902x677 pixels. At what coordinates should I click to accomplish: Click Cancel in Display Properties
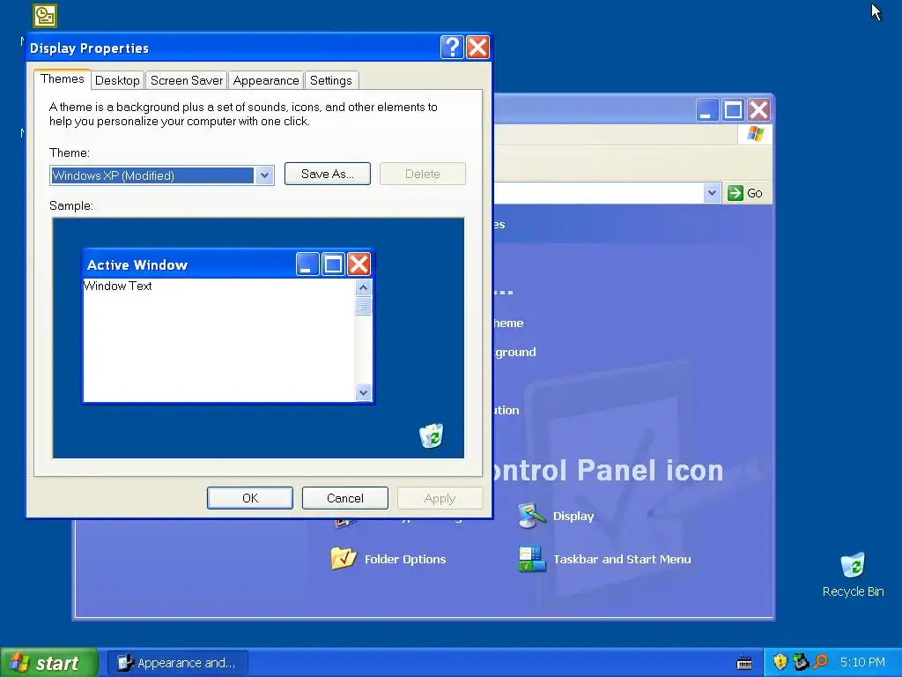[345, 498]
